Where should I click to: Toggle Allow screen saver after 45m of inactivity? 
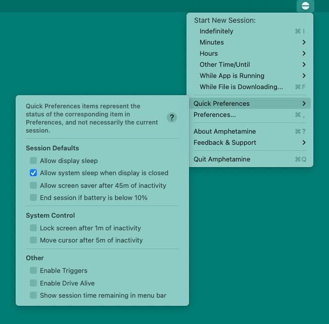tap(33, 185)
